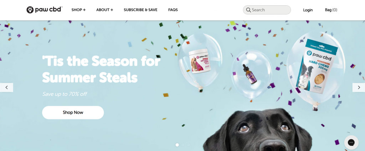Viewport: 365px width, 151px height.
Task: Open the FAQS menu item
Action: pyautogui.click(x=173, y=10)
